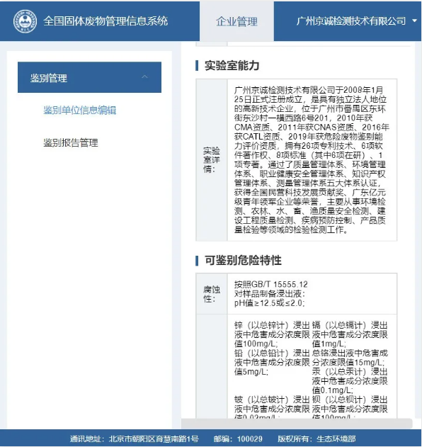
Task: Click the 锌（以总锌计）leaching limit text
Action: pos(272,334)
